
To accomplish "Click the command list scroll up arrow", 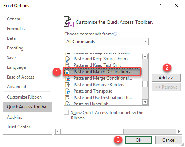I will [145, 56].
